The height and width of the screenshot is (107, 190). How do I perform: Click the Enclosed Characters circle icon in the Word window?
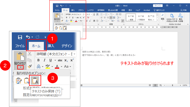click(97, 21)
